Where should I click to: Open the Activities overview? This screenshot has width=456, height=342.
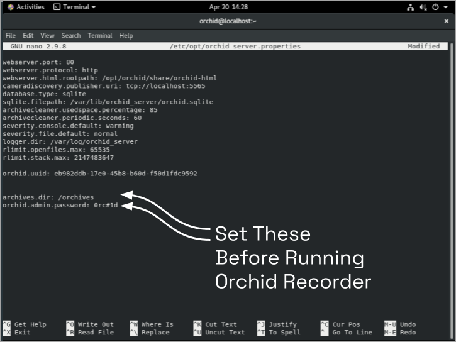pyautogui.click(x=26, y=7)
